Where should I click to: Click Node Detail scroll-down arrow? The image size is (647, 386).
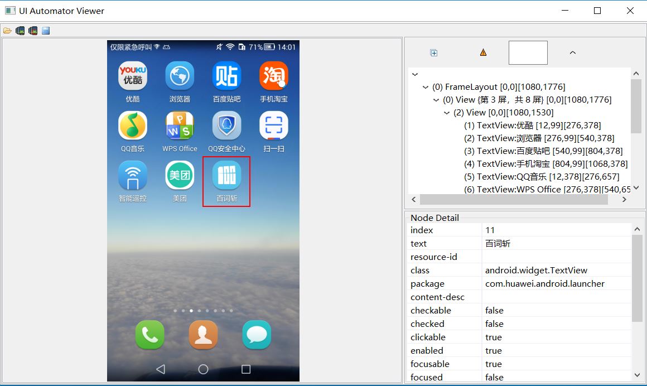(x=637, y=375)
